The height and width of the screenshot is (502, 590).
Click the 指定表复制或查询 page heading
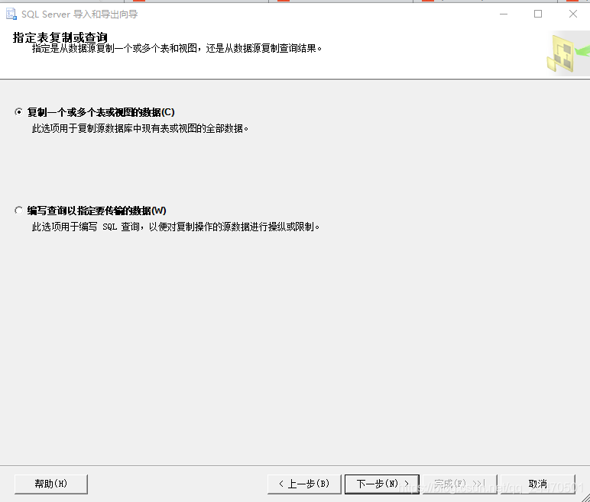click(60, 37)
